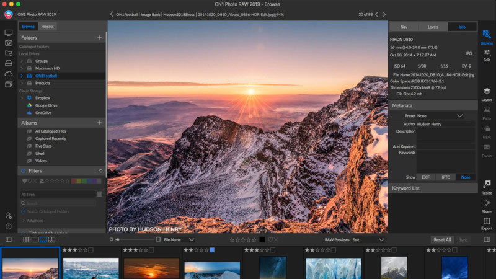Expand the Macintosh HD folder

click(x=22, y=68)
